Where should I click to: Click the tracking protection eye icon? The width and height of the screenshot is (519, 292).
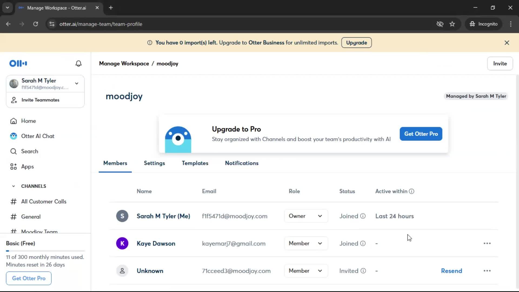click(440, 24)
